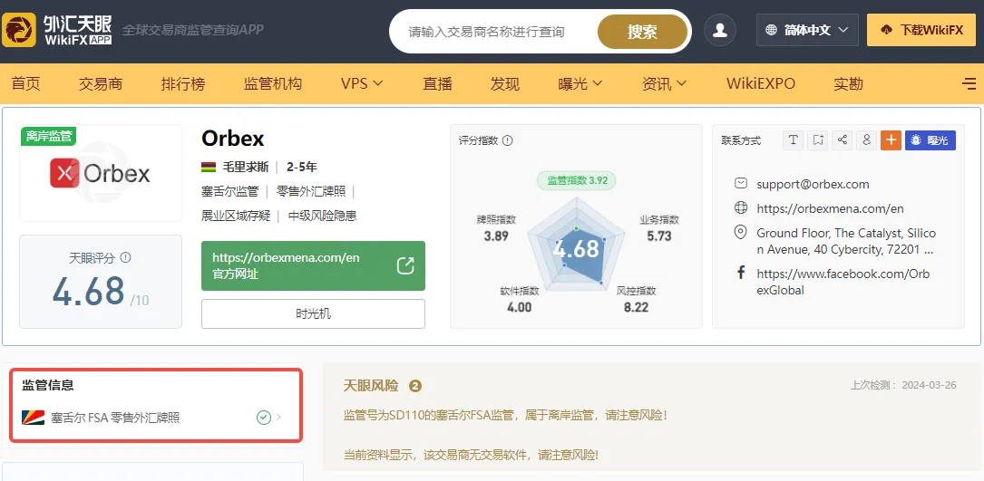984x481 pixels.
Task: Click the info icon beside 评分指数
Action: tap(508, 140)
